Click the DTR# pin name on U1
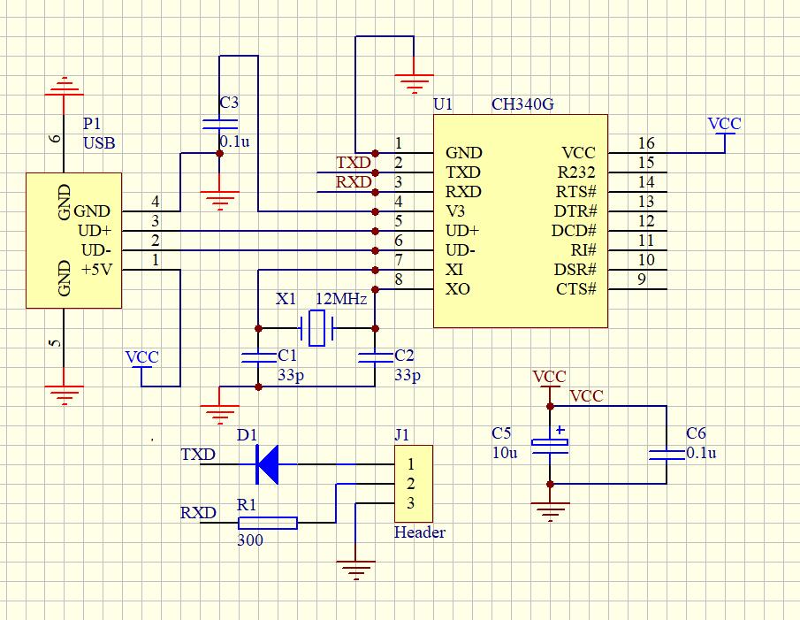The height and width of the screenshot is (620, 800). (575, 210)
